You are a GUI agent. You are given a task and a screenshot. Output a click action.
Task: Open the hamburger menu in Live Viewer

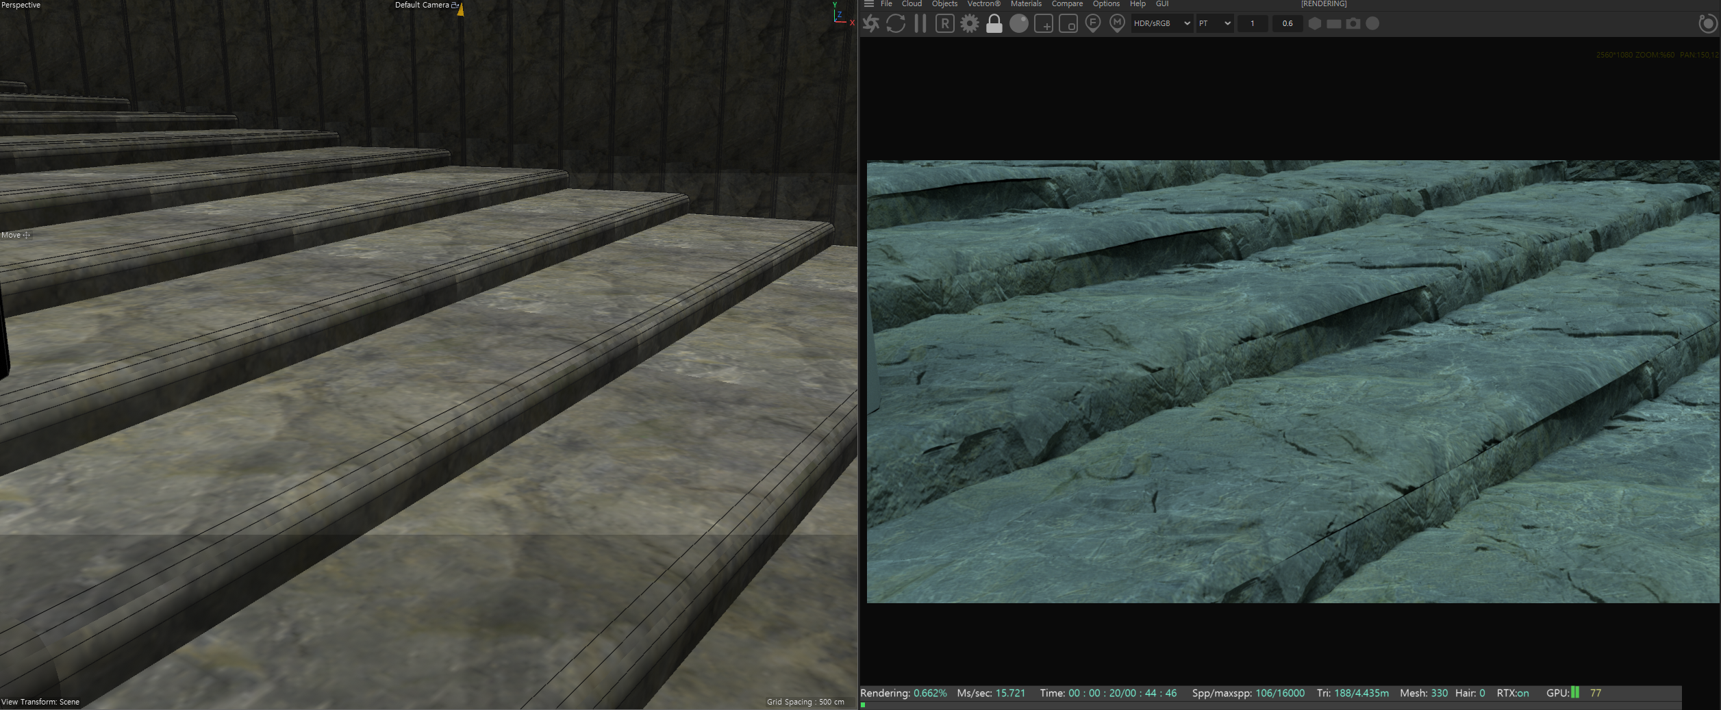pos(868,4)
